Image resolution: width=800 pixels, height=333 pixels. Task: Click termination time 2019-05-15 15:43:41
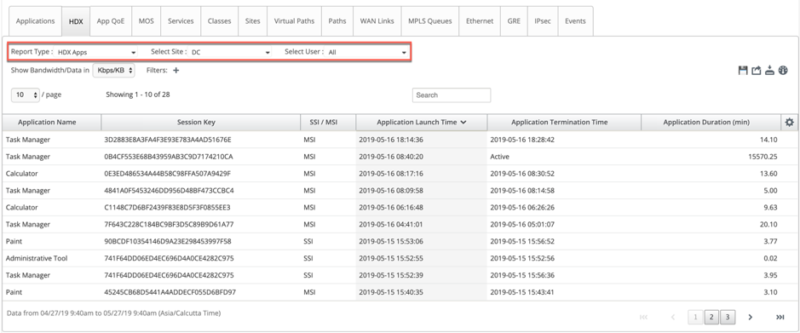522,292
